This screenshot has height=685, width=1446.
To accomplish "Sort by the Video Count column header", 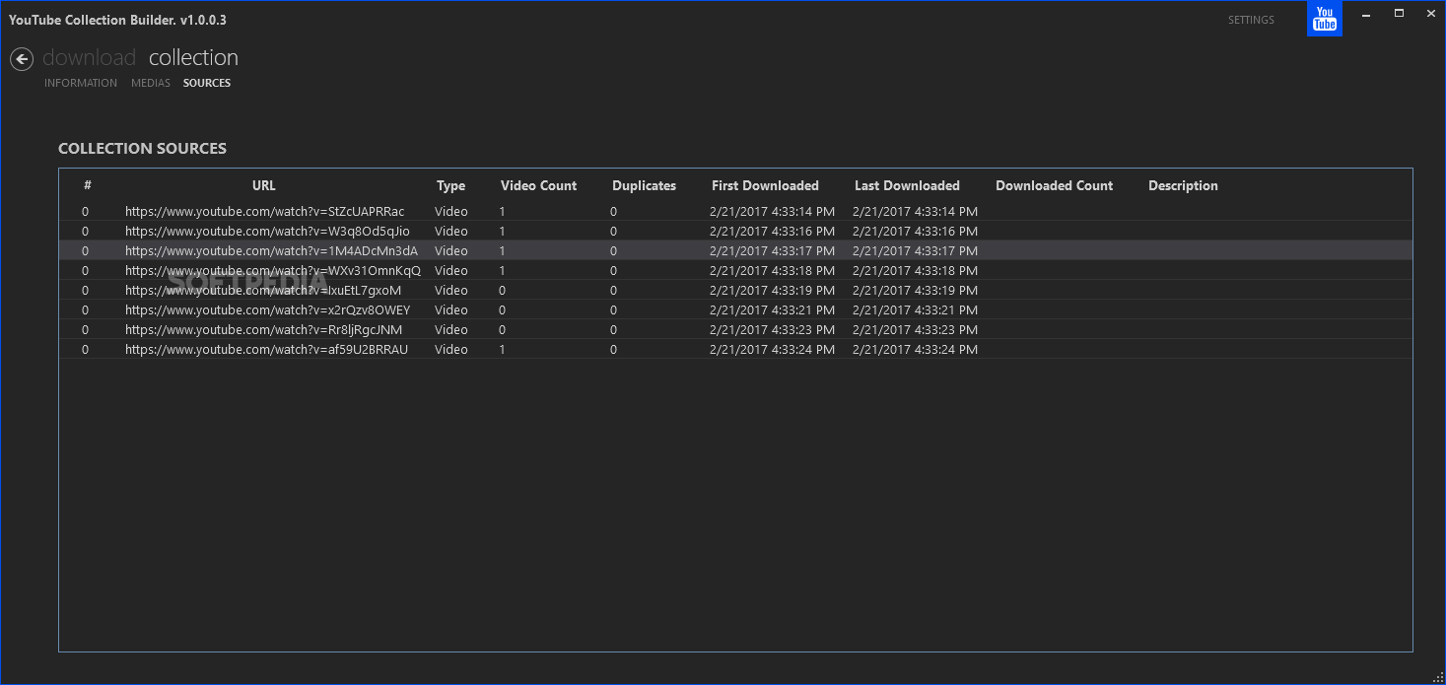I will [x=539, y=185].
